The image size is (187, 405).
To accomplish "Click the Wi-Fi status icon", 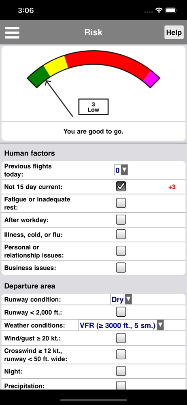I will 159,11.
